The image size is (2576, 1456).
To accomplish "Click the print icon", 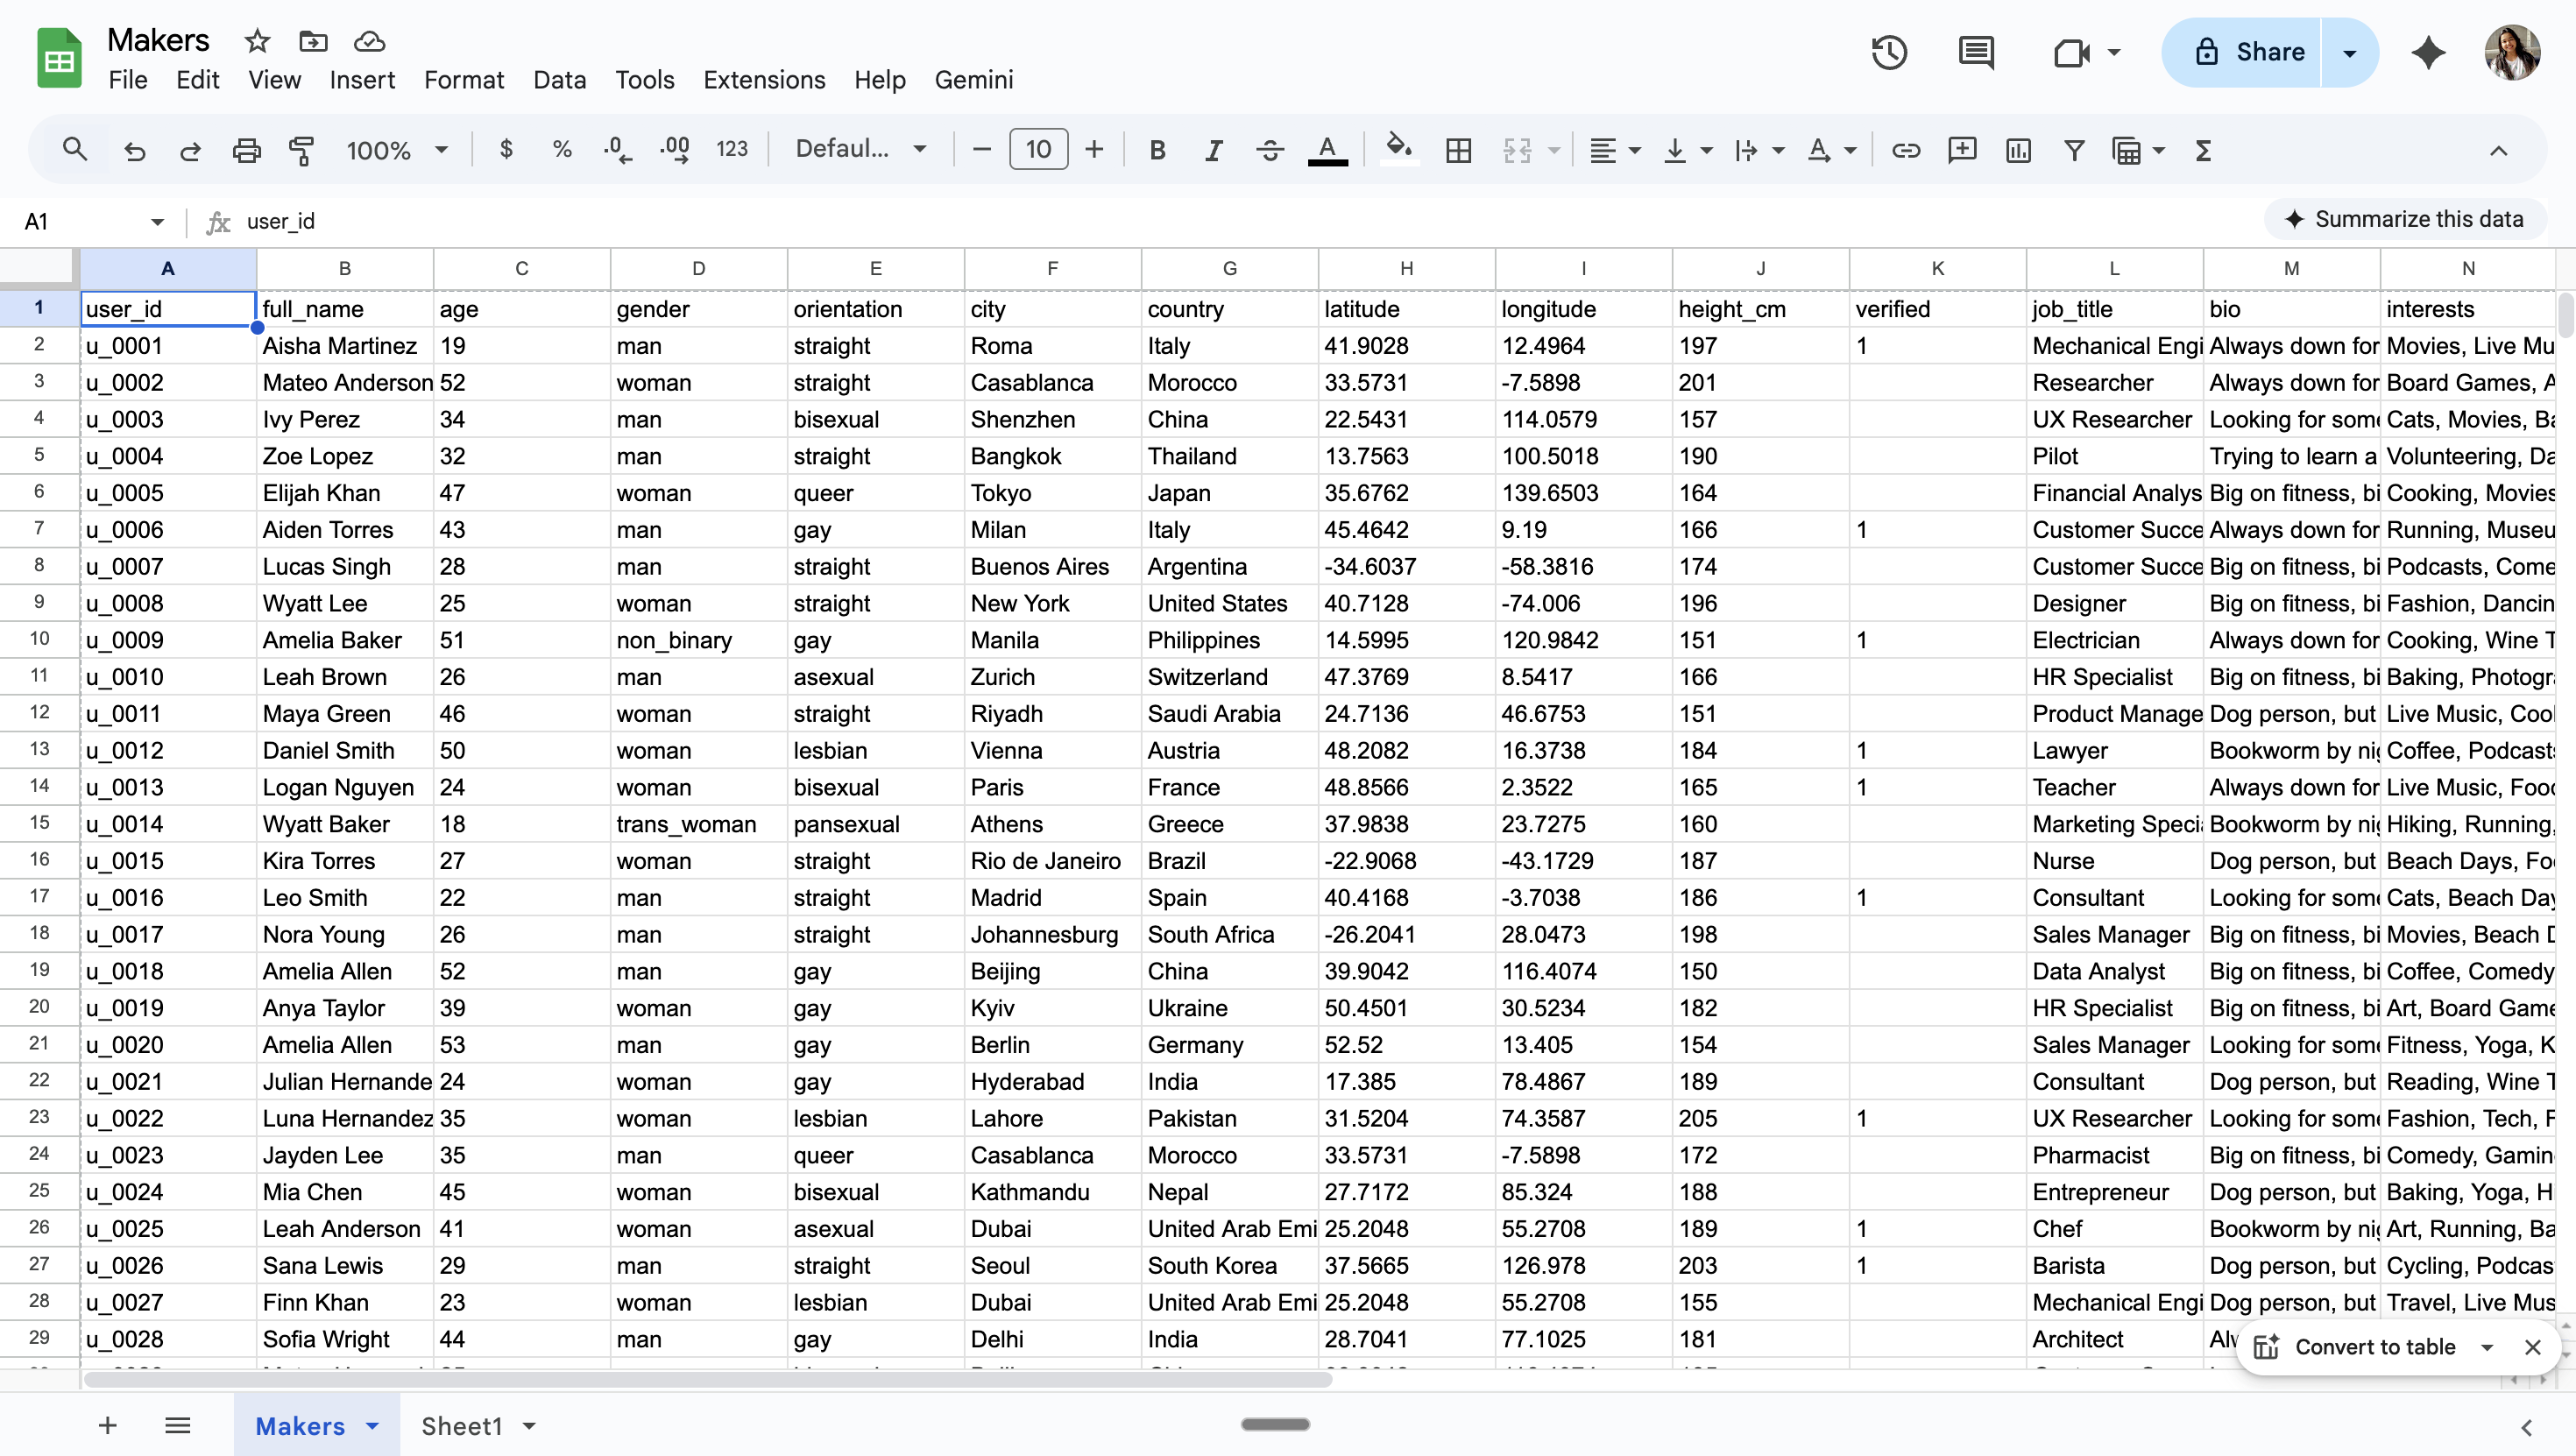I will (246, 150).
